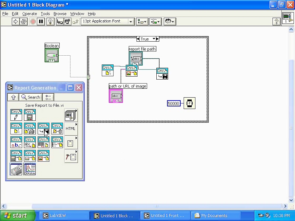This screenshot has height=221, width=295.
Task: Pick the Set Report Font abc VI
Action: tap(16, 142)
